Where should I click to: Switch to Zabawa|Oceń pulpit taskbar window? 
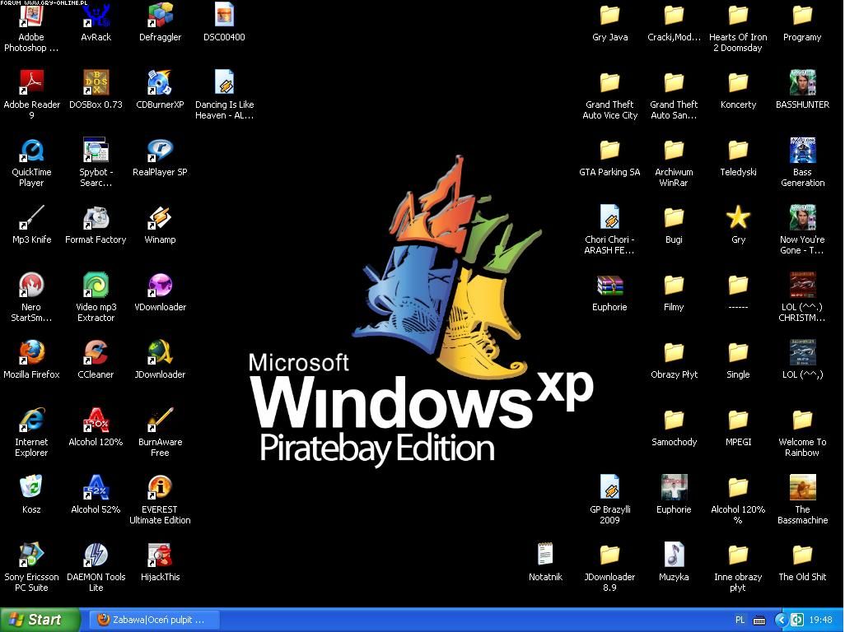pyautogui.click(x=153, y=620)
